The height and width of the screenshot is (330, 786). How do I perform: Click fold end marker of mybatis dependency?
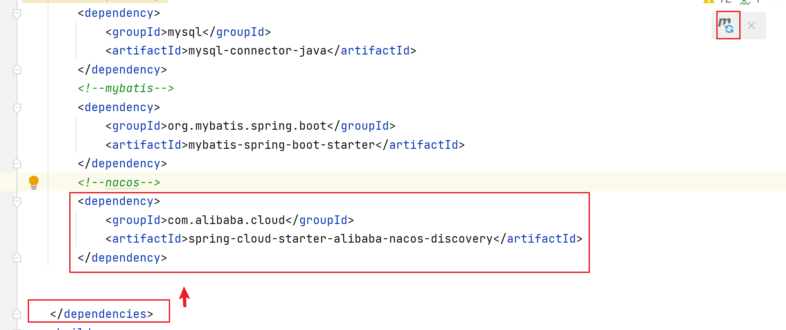point(17,163)
